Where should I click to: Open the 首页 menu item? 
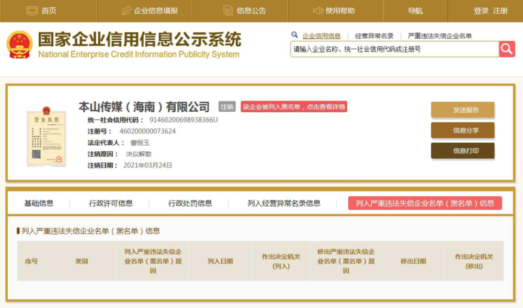coord(49,10)
